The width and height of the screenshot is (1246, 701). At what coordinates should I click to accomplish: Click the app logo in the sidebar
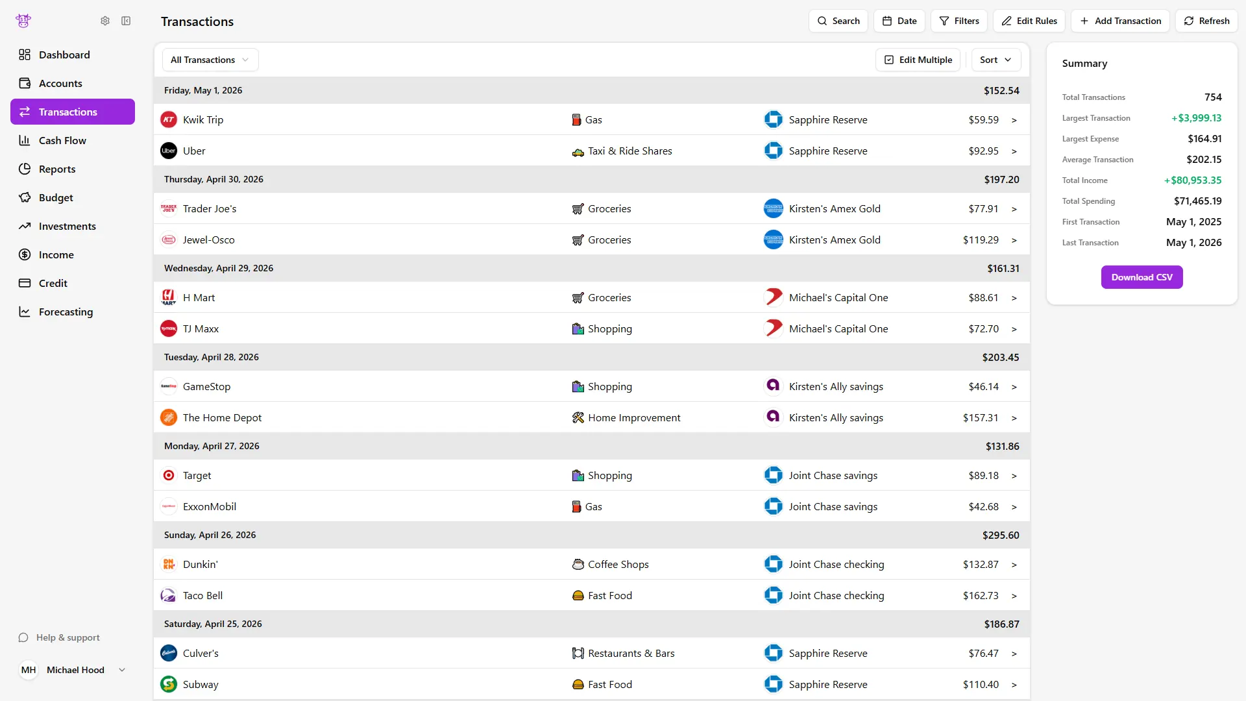[23, 21]
